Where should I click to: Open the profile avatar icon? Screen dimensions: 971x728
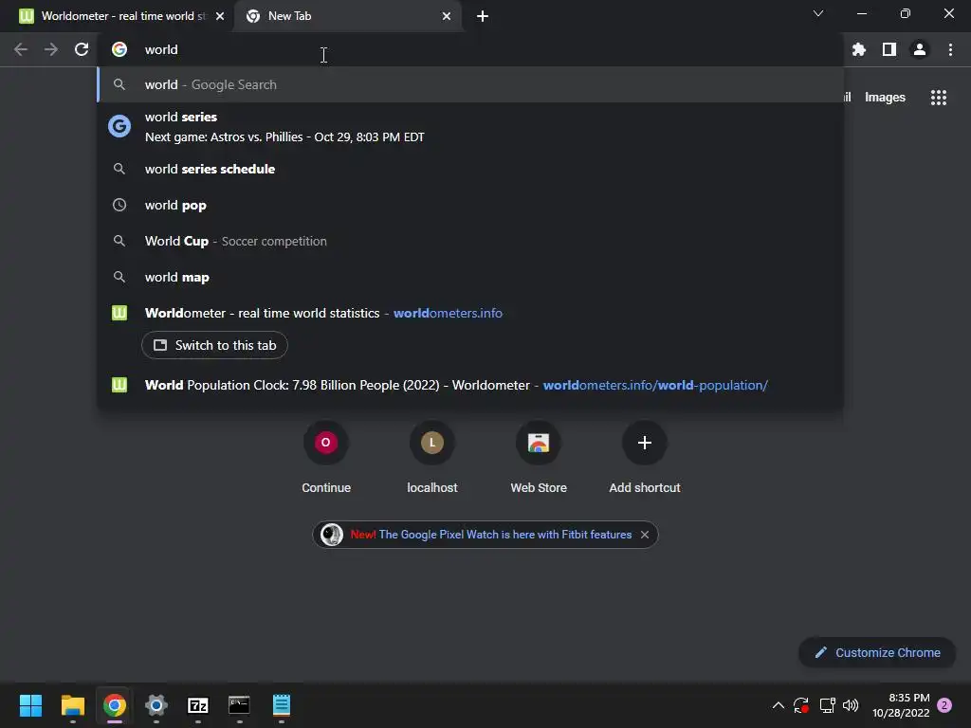(920, 49)
